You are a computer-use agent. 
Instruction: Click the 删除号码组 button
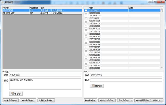click(28, 100)
